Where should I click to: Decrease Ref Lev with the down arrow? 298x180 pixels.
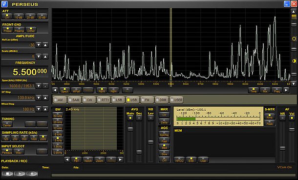[x=39, y=45]
